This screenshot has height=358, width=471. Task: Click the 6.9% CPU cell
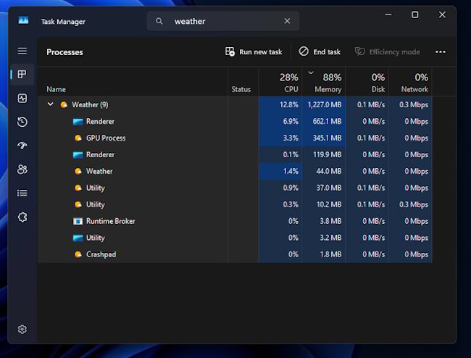pos(280,121)
